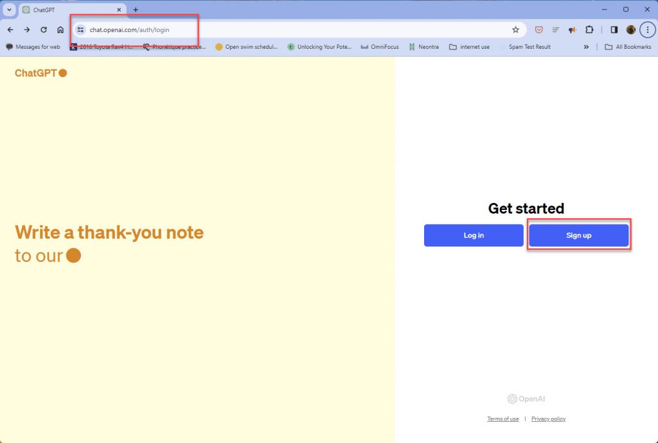Toggle the browser side panel icon
This screenshot has width=658, height=443.
click(614, 30)
